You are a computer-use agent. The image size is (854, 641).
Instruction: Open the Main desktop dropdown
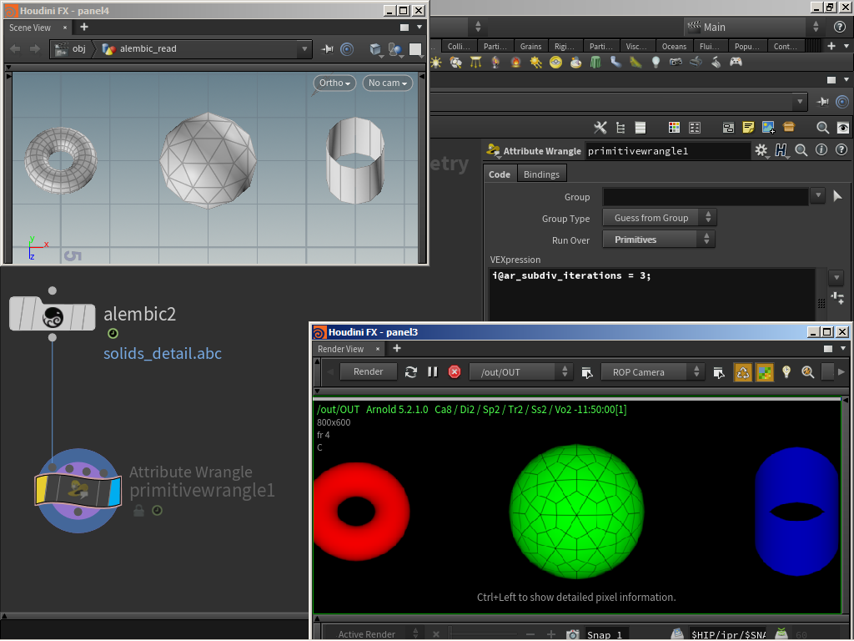[753, 27]
